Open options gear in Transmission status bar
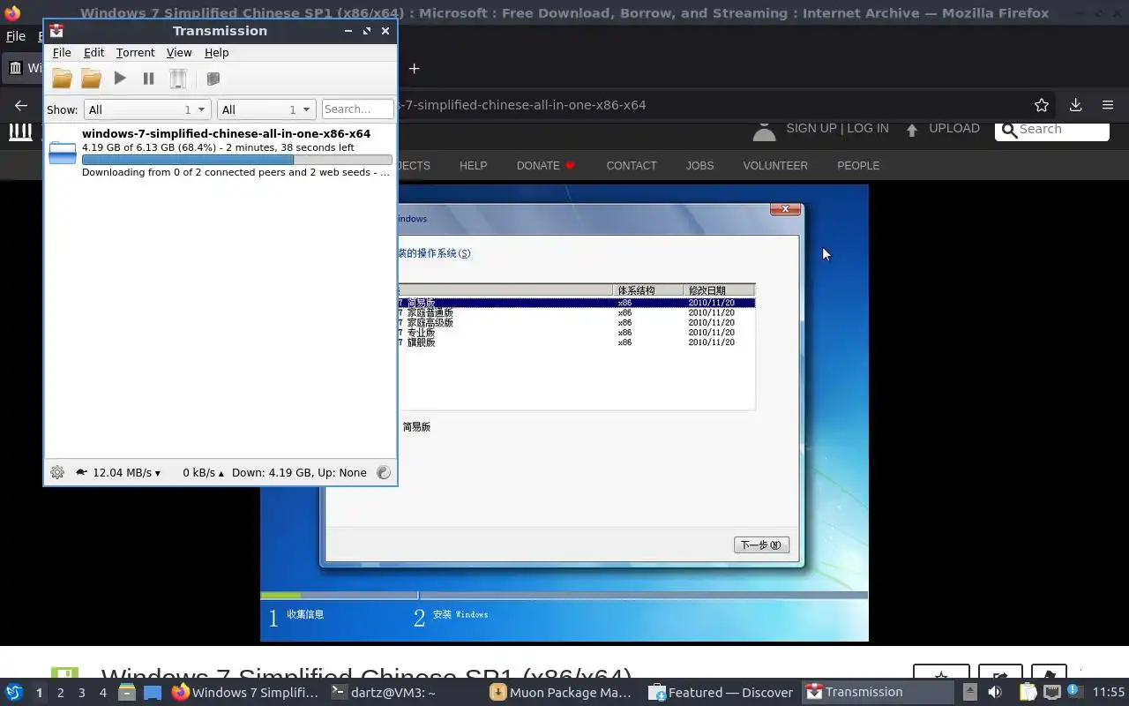Screen dimensions: 1129x706 [x=57, y=472]
